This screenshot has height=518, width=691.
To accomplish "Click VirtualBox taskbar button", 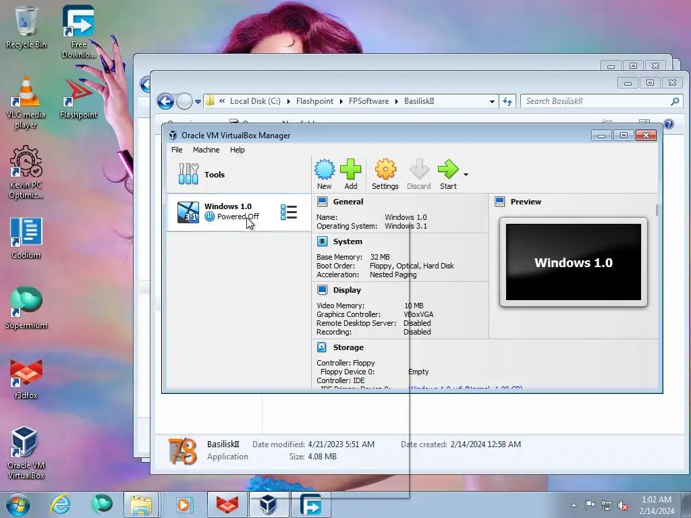I will pyautogui.click(x=268, y=505).
